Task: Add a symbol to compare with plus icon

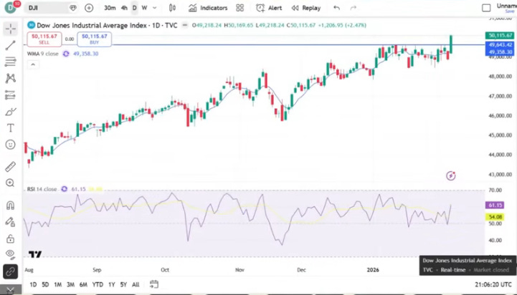Action: 89,8
